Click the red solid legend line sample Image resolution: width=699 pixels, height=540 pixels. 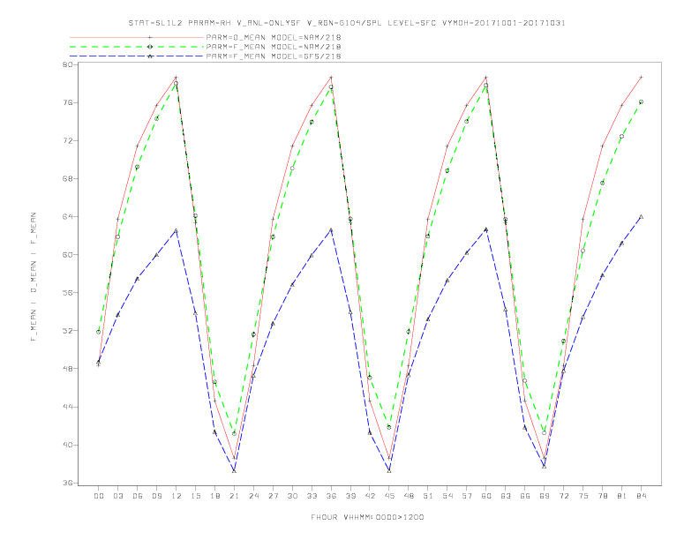(137, 38)
